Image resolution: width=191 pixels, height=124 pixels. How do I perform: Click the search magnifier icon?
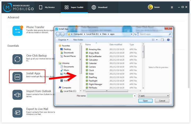170,34
